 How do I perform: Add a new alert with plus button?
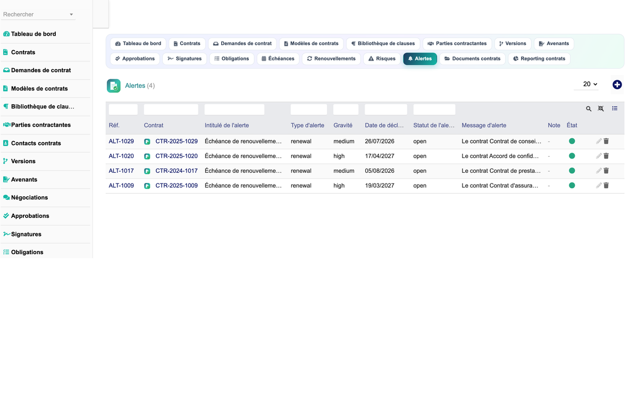point(617,85)
